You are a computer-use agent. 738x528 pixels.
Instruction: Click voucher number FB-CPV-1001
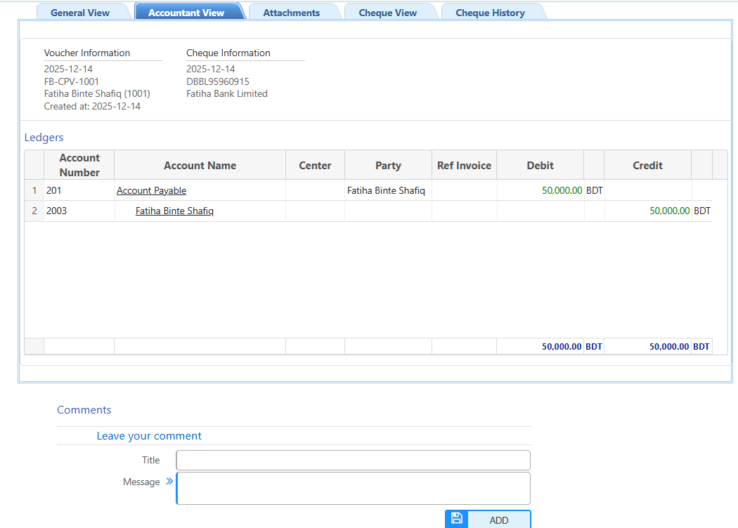tap(69, 81)
